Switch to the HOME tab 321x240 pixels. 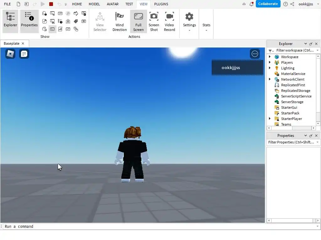77,4
